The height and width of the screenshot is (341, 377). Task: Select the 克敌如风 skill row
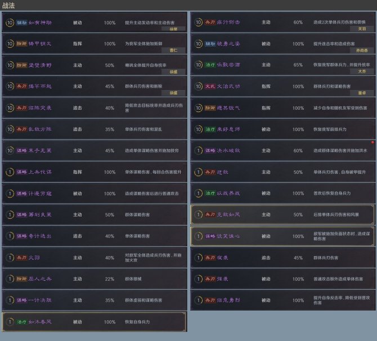click(x=282, y=214)
